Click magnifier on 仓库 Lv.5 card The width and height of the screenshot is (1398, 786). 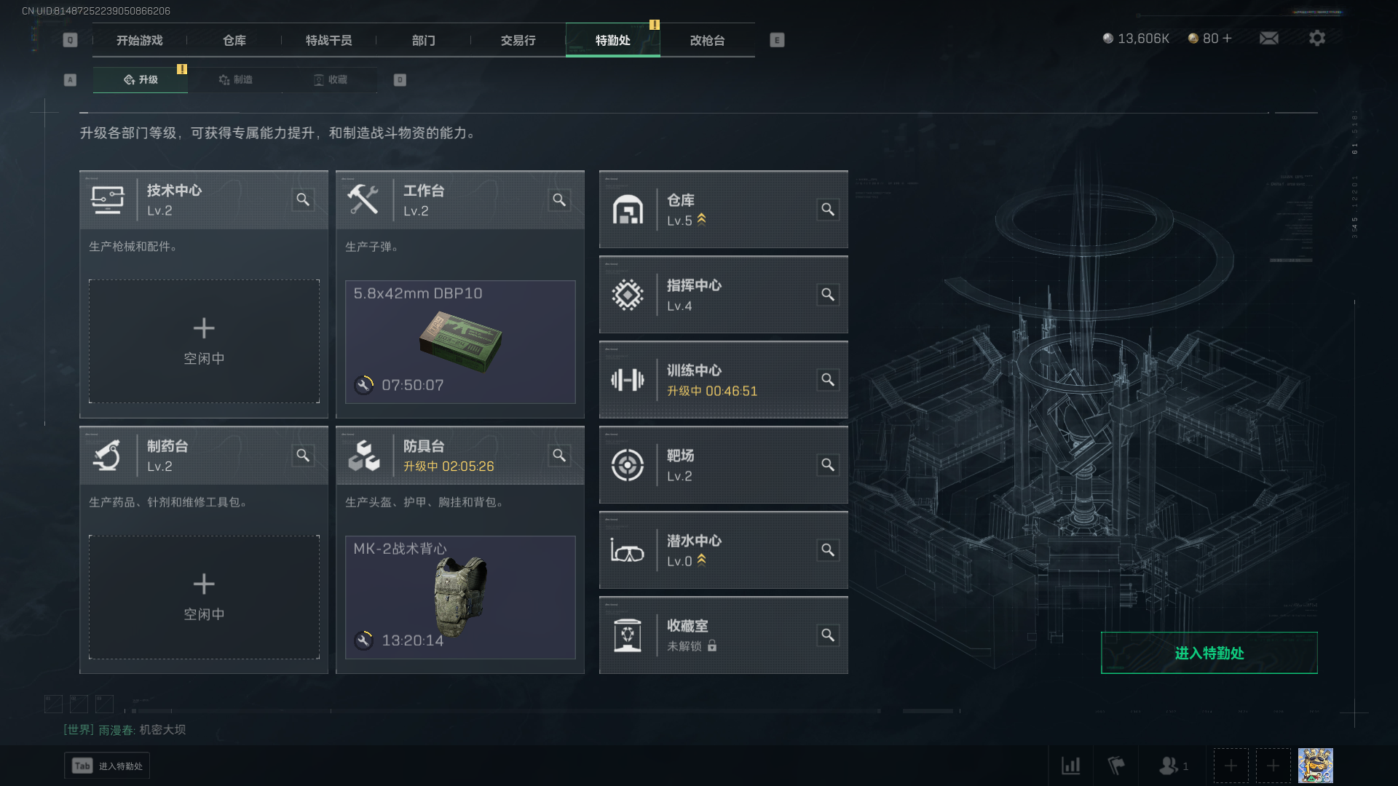point(828,210)
